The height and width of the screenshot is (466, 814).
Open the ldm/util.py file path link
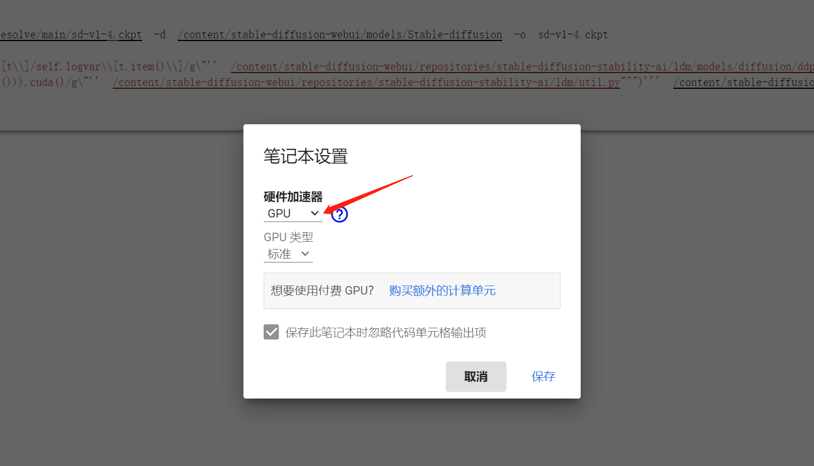pos(367,83)
